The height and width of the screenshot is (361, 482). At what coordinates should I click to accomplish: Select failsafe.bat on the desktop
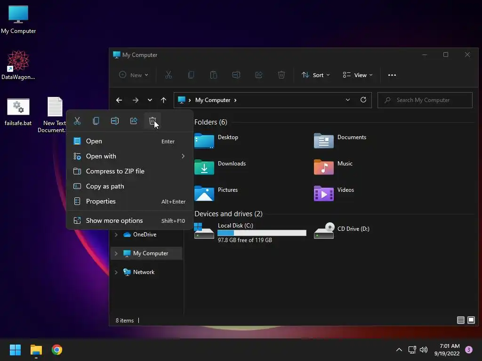(x=18, y=112)
